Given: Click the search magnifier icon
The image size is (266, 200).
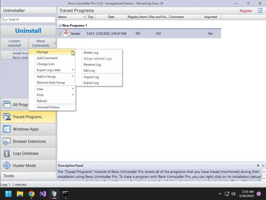Looking at the screenshot, I should coord(3,20).
